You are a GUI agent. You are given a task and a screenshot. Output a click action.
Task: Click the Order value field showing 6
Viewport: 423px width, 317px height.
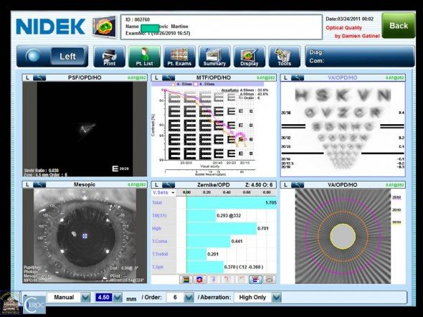click(x=175, y=298)
